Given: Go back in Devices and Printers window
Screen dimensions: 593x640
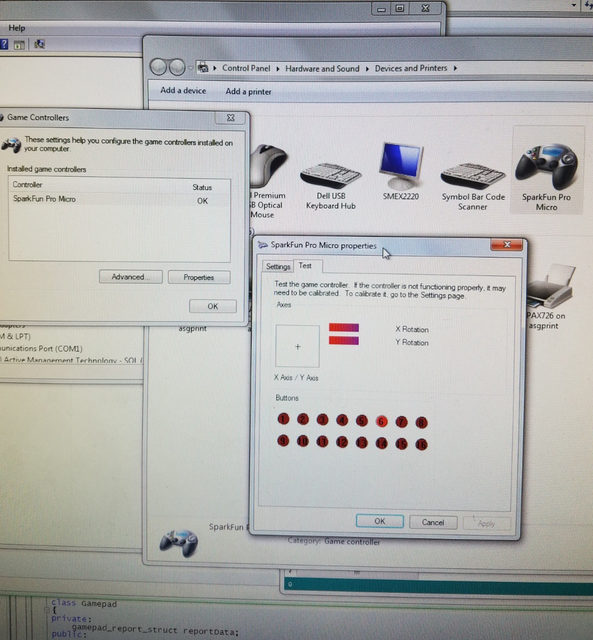Looking at the screenshot, I should click(159, 67).
